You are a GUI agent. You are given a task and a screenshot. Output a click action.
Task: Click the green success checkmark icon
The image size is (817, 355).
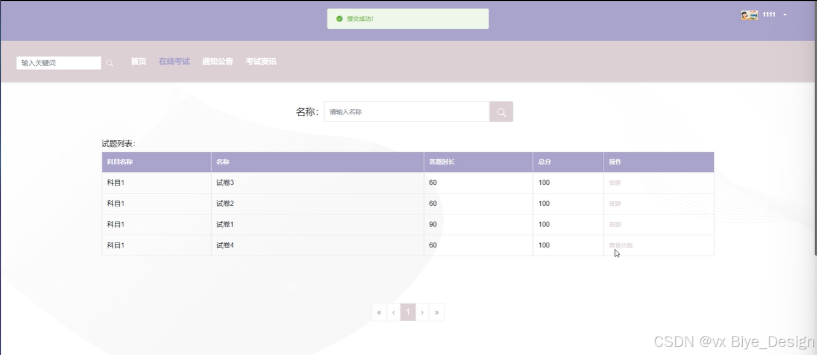[339, 19]
